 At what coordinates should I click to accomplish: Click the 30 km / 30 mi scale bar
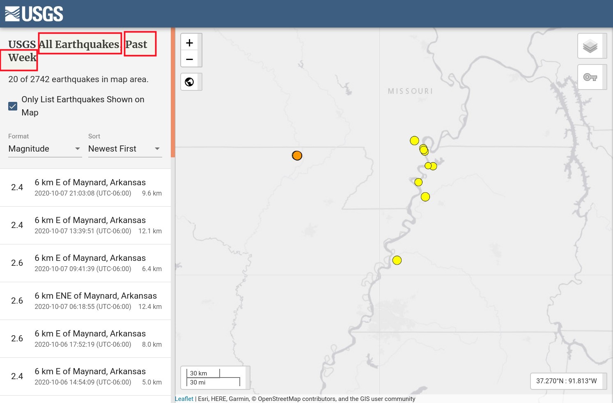[214, 378]
